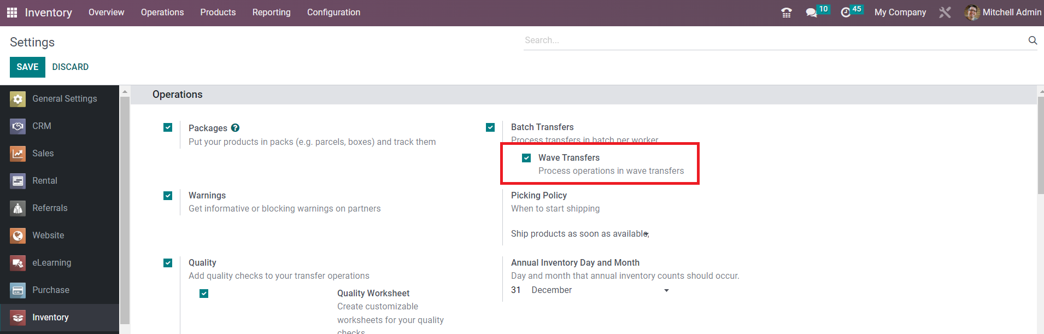Screen dimensions: 1044x334
Task: Click the search magnifier icon
Action: (1033, 40)
